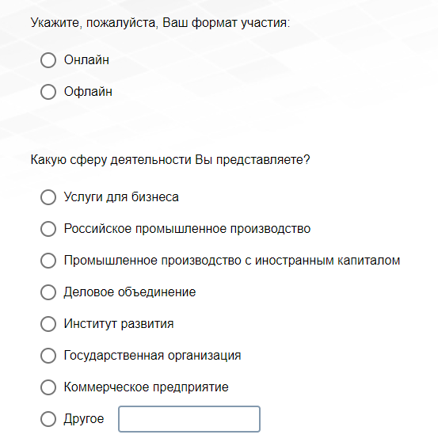Click the Другое label text
The height and width of the screenshot is (446, 438).
pos(84,419)
